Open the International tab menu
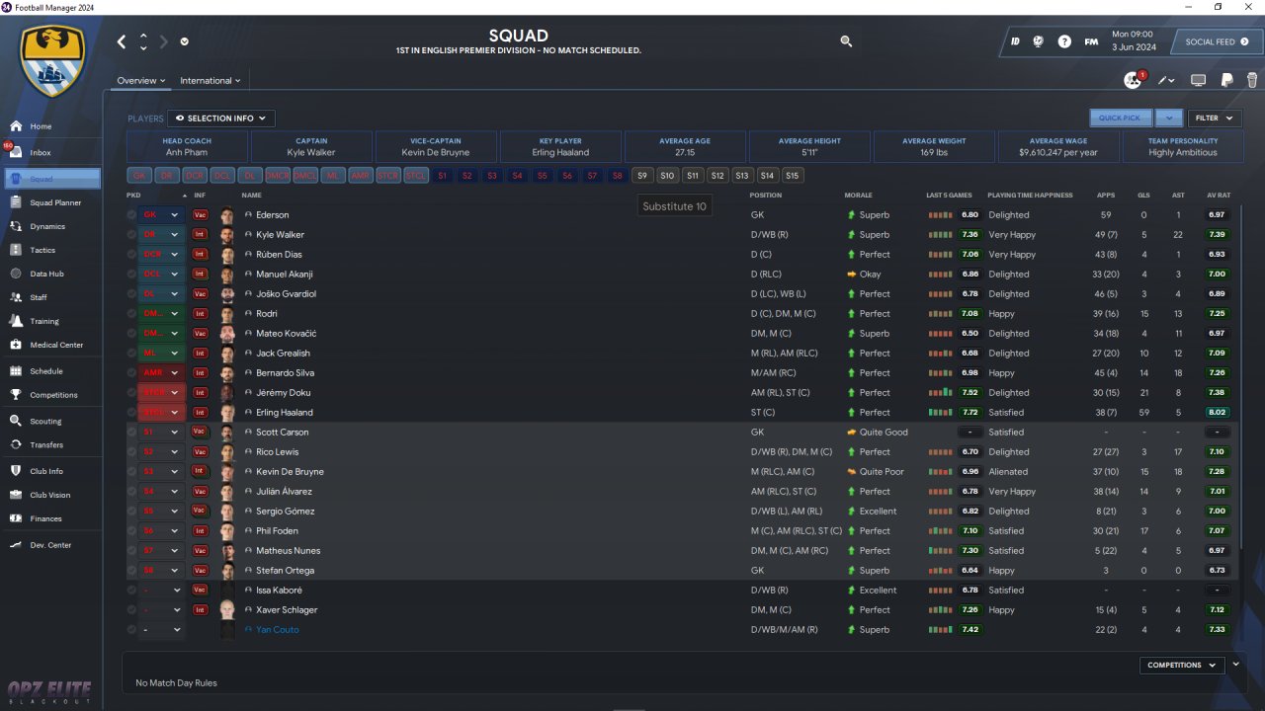 [x=210, y=81]
